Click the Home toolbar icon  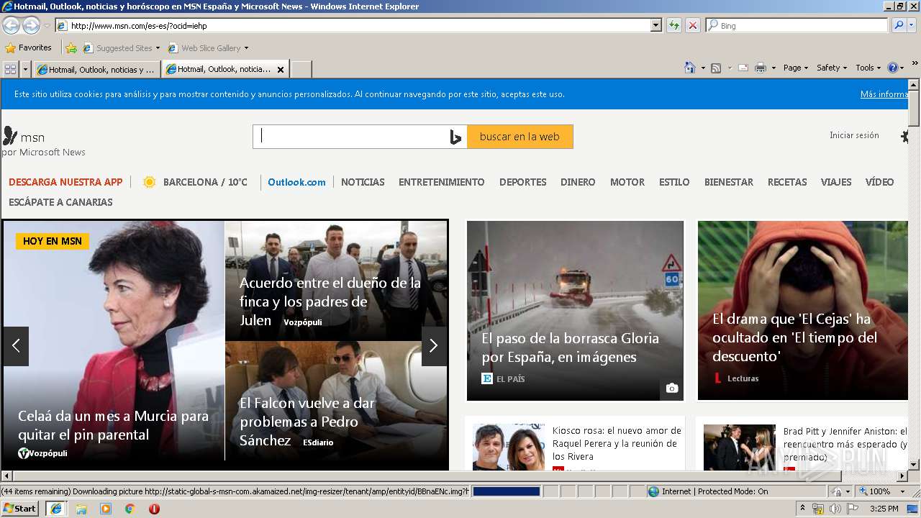(x=690, y=68)
